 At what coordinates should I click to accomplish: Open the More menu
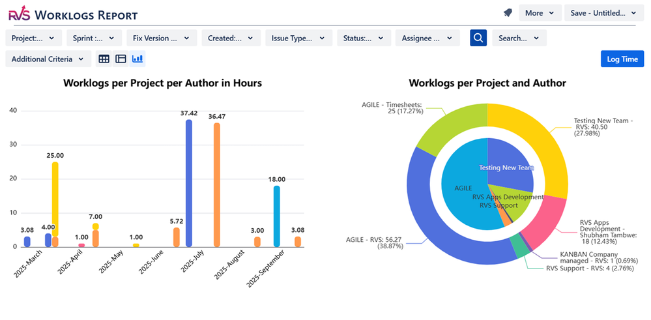540,13
